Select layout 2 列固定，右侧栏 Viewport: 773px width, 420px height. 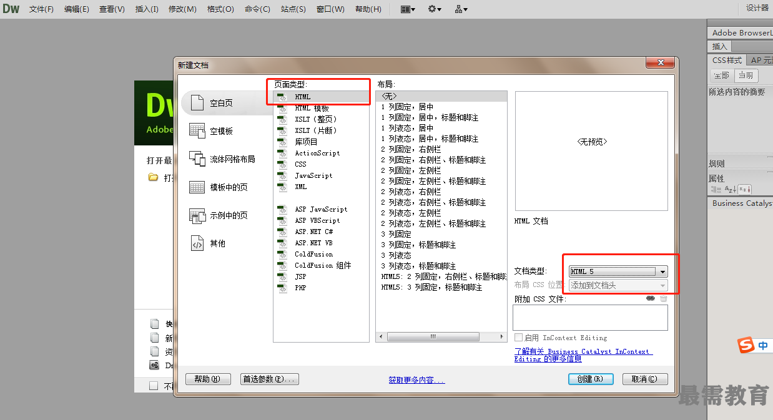coord(411,149)
